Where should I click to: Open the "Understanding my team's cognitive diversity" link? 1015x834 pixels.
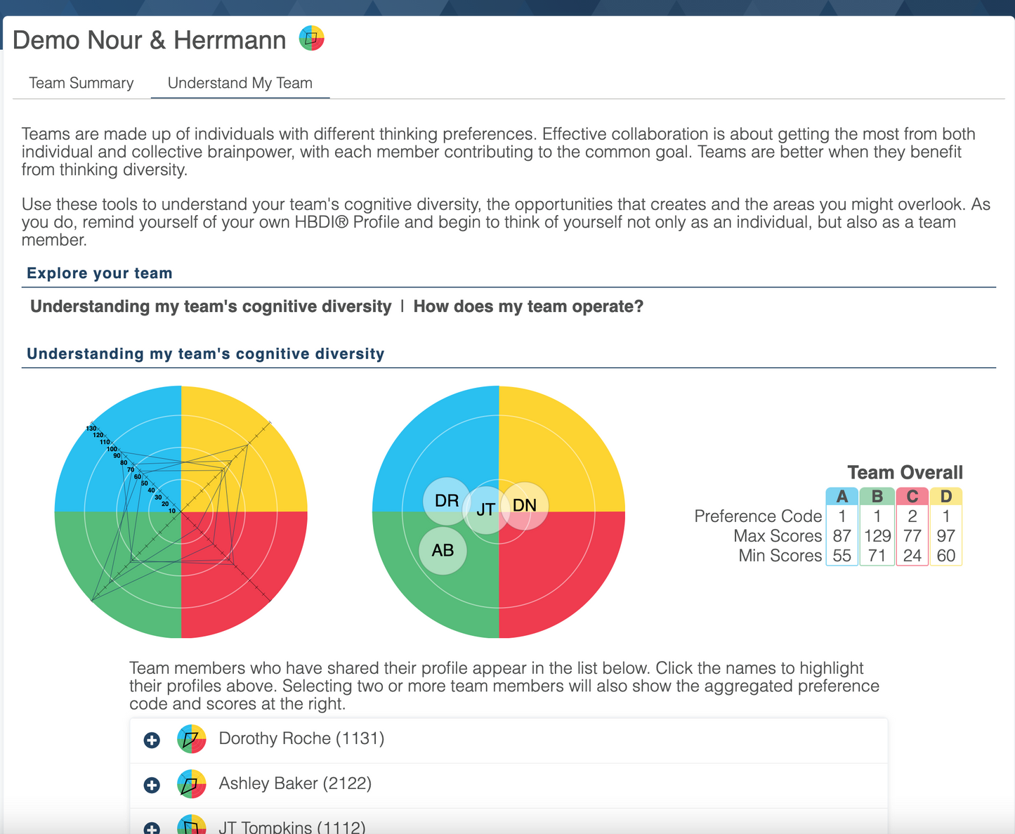coord(211,306)
